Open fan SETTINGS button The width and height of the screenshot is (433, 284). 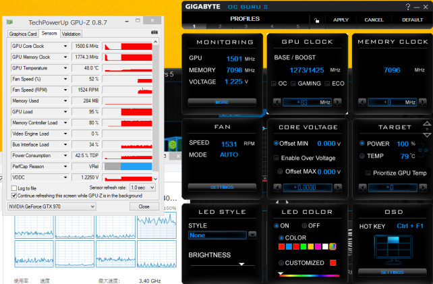pyautogui.click(x=222, y=188)
